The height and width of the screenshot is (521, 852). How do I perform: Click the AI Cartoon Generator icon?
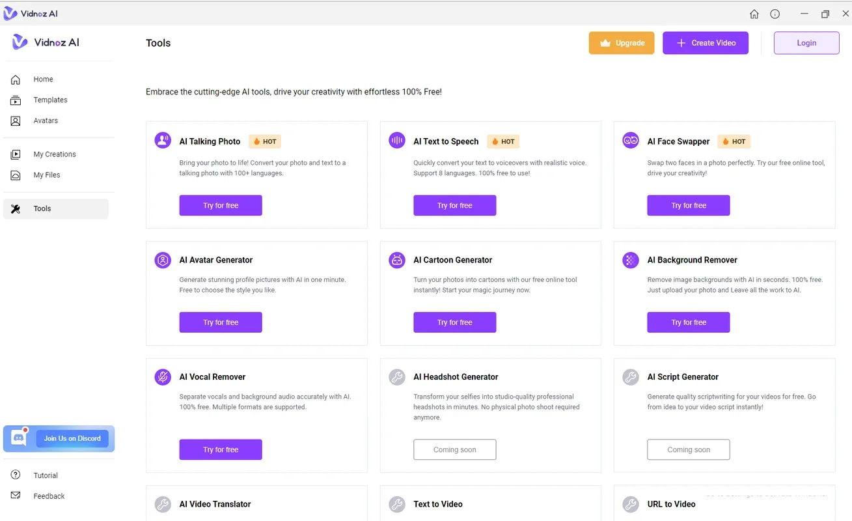pyautogui.click(x=397, y=260)
